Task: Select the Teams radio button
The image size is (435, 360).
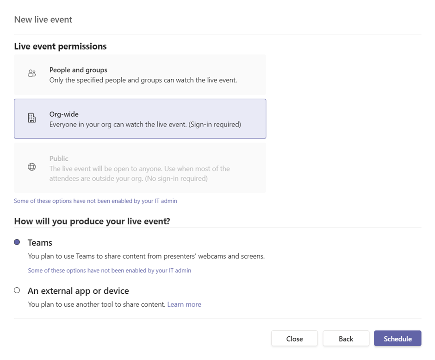Action: pyautogui.click(x=17, y=242)
